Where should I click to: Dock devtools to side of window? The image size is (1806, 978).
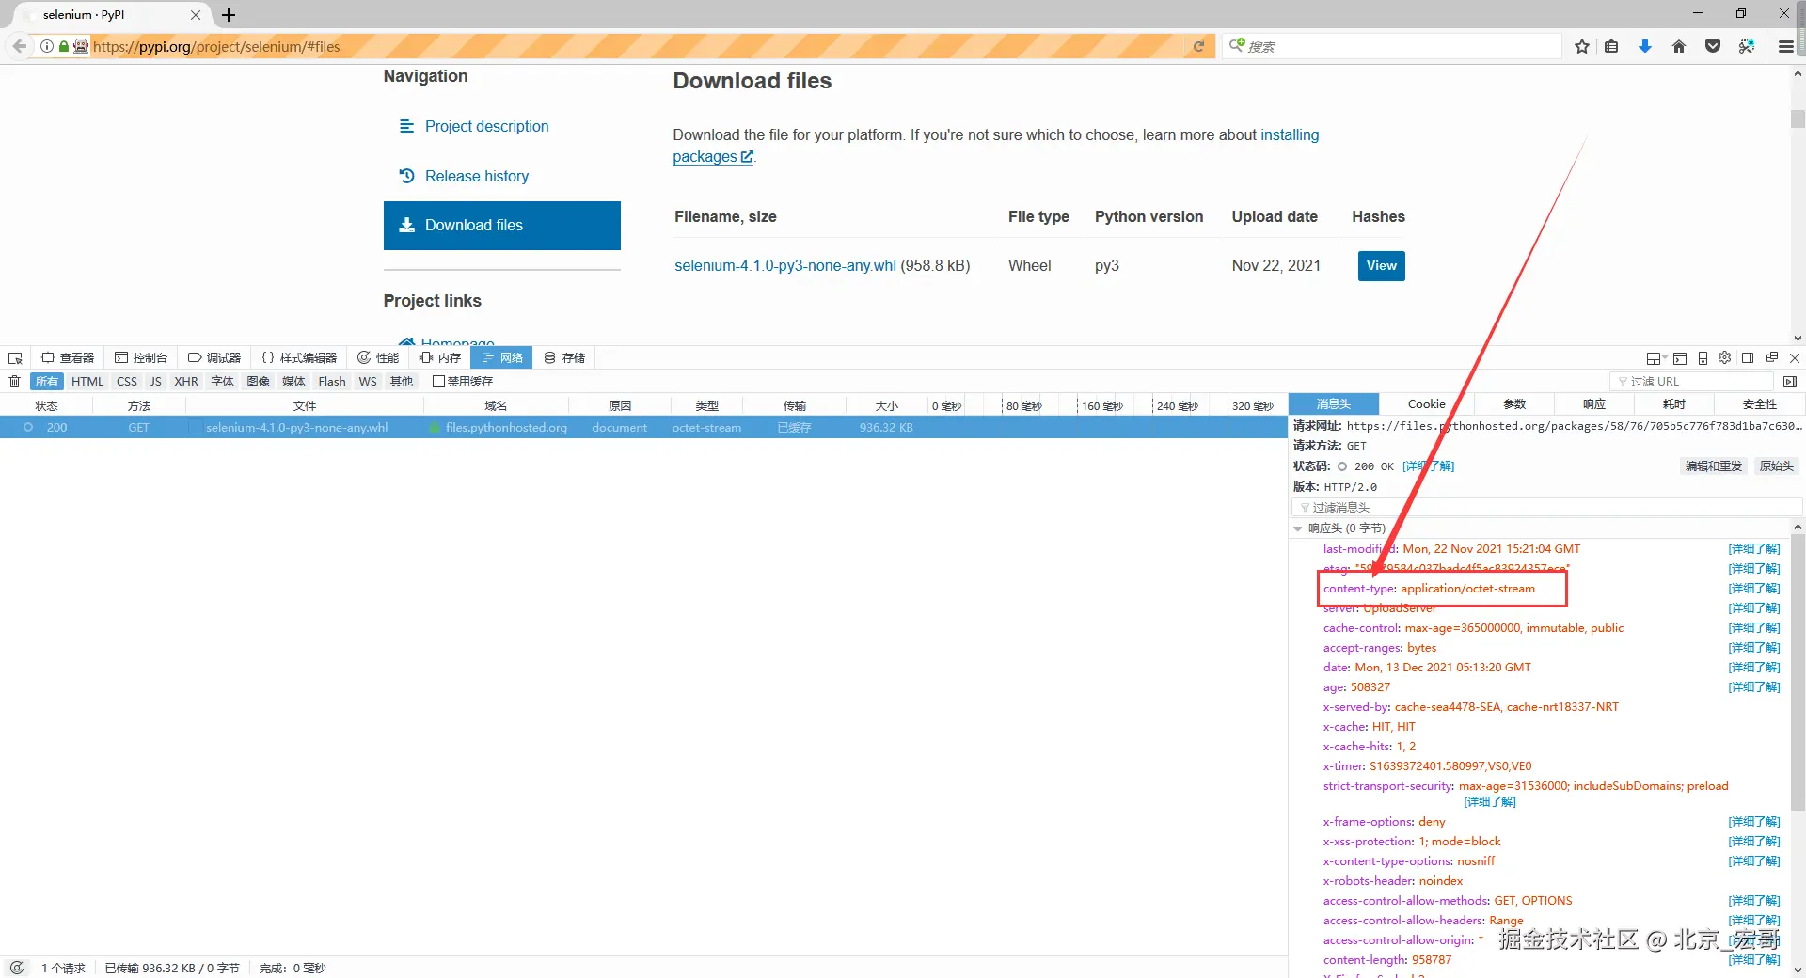(x=1748, y=358)
